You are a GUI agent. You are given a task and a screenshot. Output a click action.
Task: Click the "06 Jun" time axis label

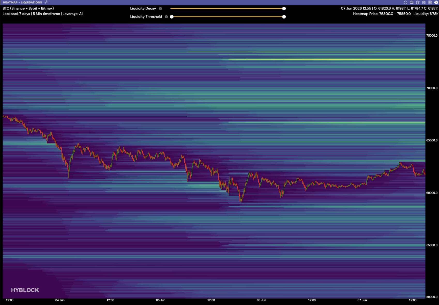coord(261,300)
